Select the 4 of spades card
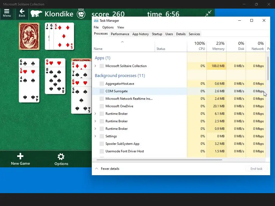Viewport: 275px width, 206px height. pyautogui.click(x=29, y=89)
